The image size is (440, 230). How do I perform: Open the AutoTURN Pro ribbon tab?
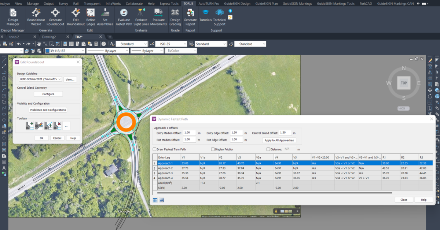(x=209, y=4)
